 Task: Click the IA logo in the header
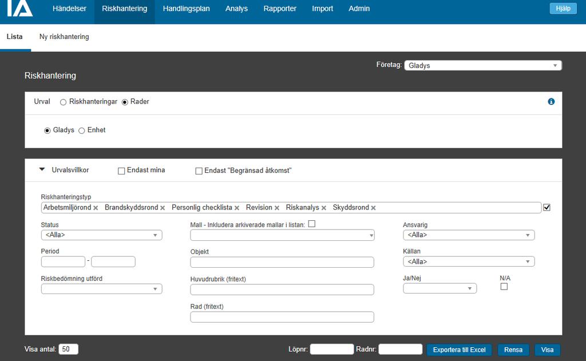point(20,8)
